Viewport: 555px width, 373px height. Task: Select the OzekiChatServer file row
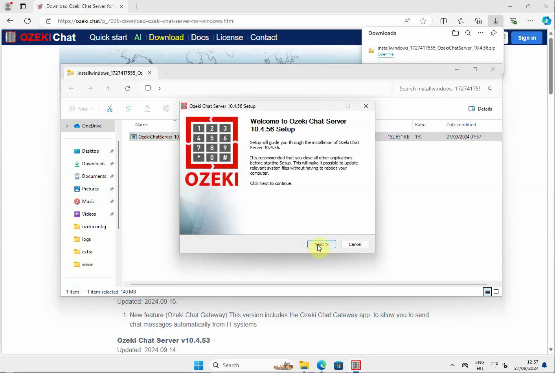point(315,137)
